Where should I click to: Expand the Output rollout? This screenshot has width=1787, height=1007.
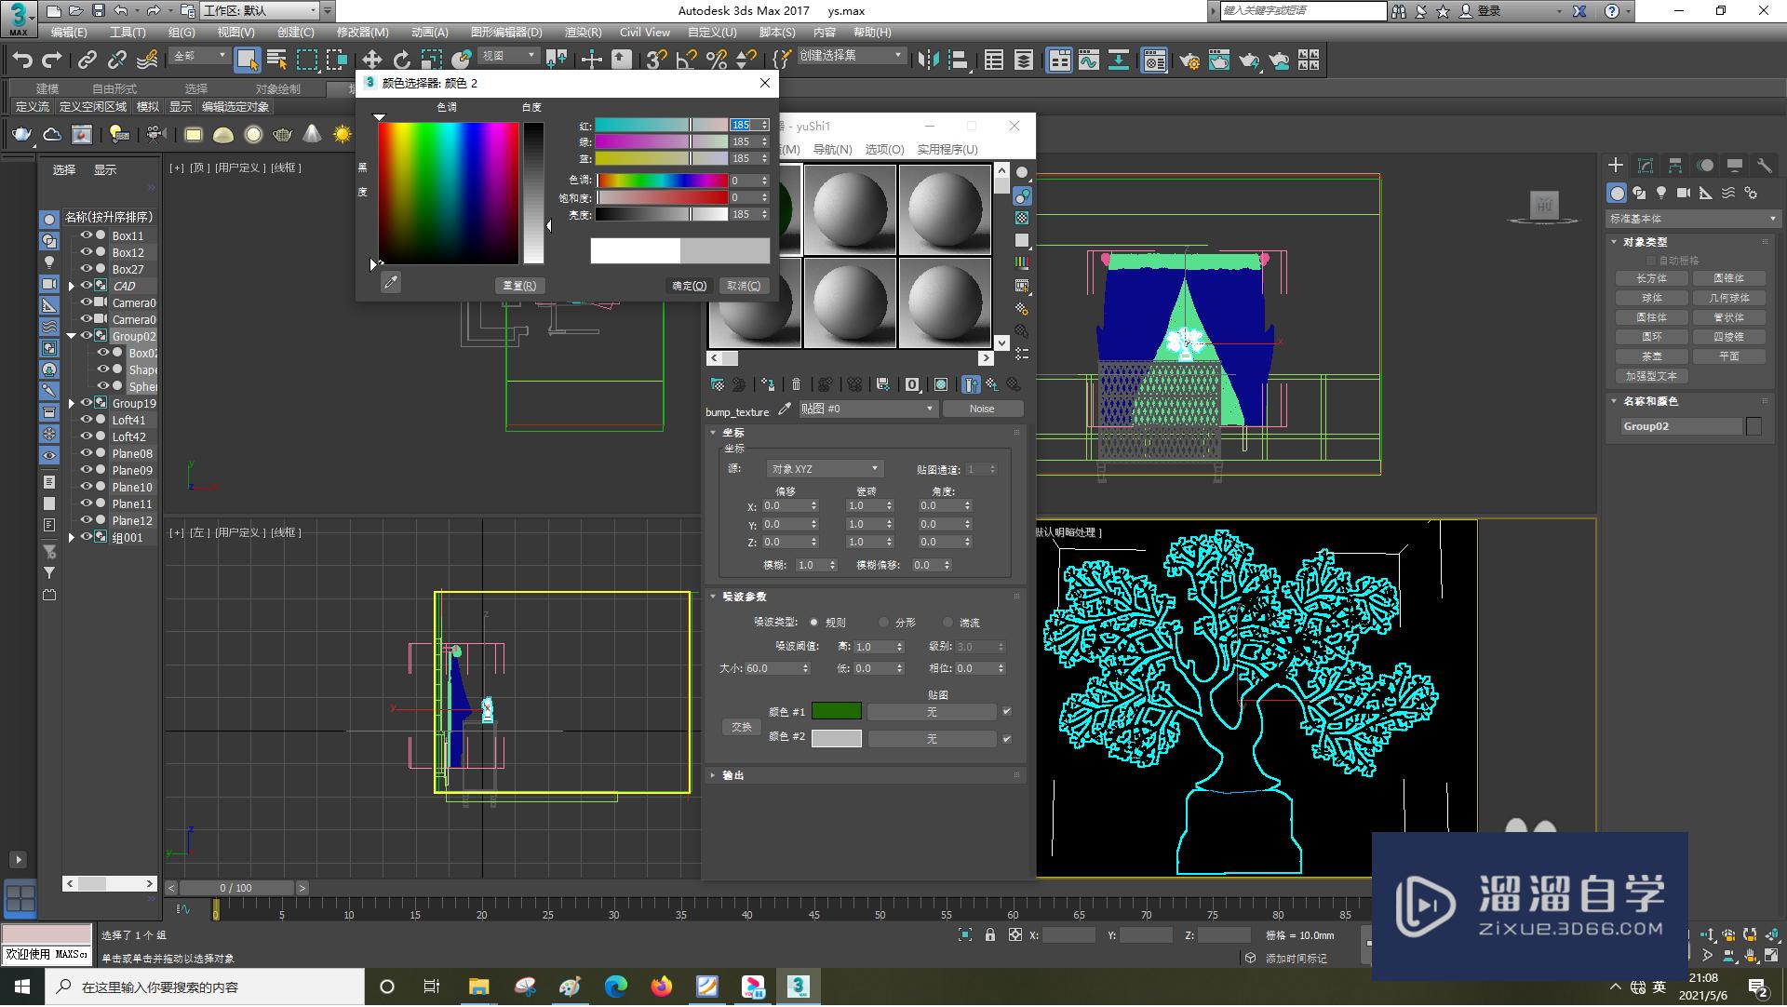tap(733, 775)
